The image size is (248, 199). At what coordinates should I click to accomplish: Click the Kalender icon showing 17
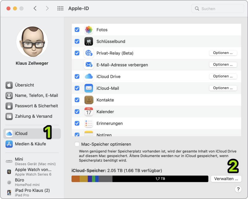click(x=89, y=112)
